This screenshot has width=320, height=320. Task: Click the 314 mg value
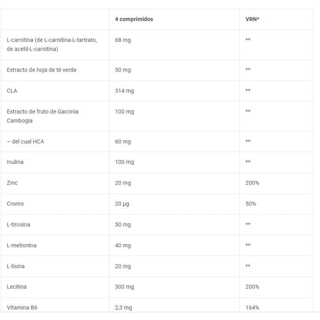click(x=124, y=91)
